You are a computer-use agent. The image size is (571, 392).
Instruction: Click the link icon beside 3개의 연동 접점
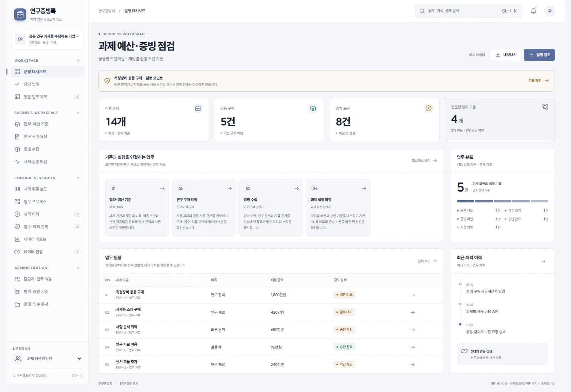(464, 351)
